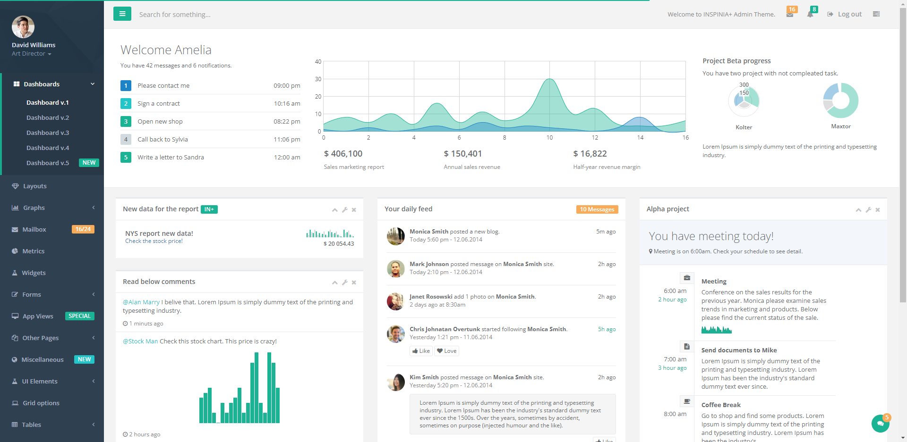Image resolution: width=907 pixels, height=442 pixels.
Task: Collapse the Alpha project panel
Action: point(858,210)
